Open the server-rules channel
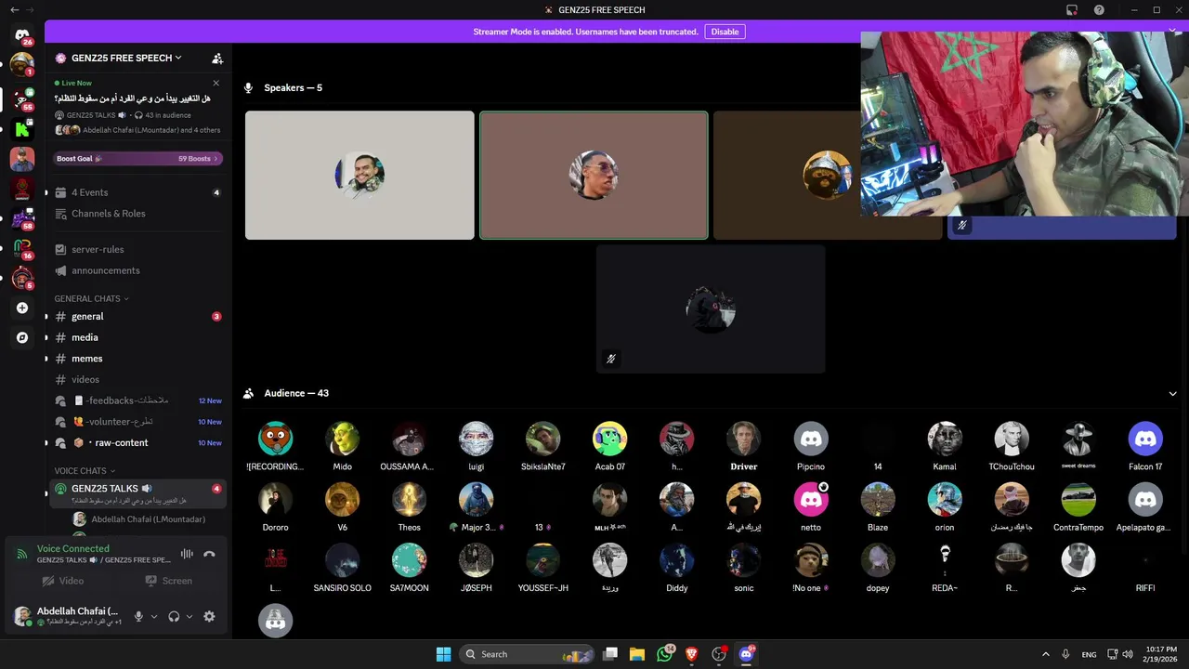The width and height of the screenshot is (1189, 669). (x=138, y=249)
